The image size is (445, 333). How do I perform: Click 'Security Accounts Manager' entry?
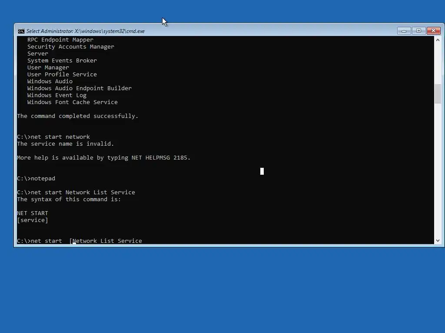71,47
